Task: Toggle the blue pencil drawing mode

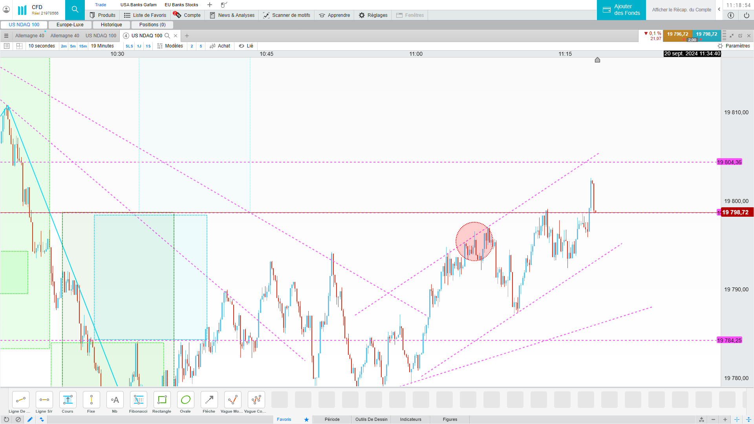Action: (30, 419)
